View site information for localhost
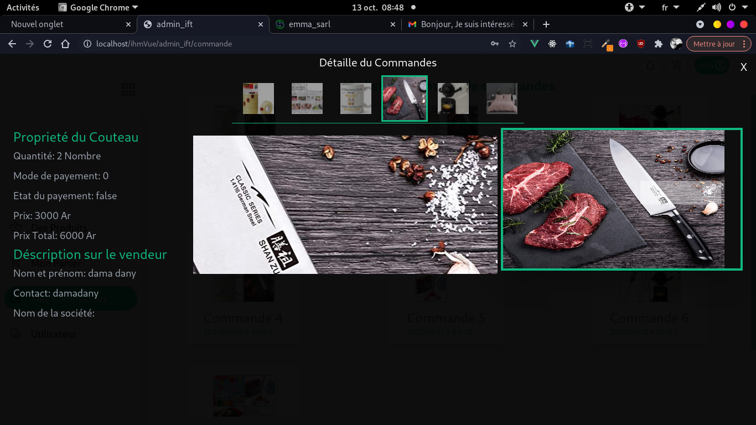756x425 pixels. coord(87,44)
